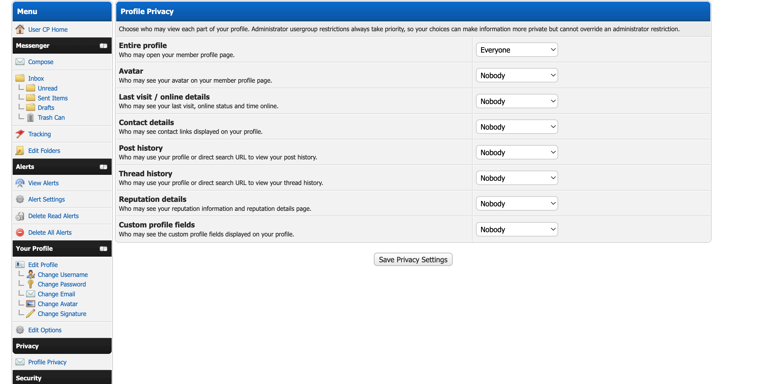Image resolution: width=768 pixels, height=384 pixels.
Task: Click the Alert Settings gear icon
Action: coord(20,199)
